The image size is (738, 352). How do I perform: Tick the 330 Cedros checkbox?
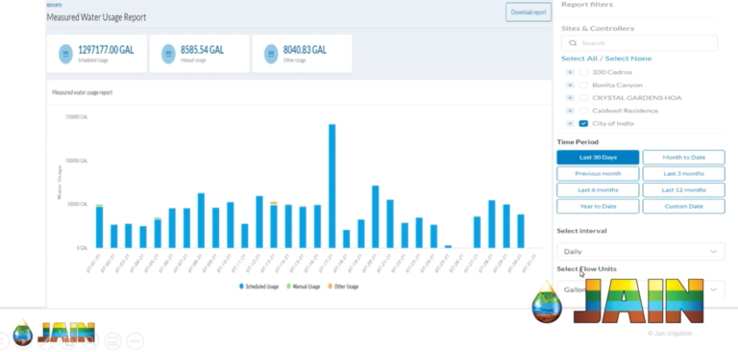583,72
